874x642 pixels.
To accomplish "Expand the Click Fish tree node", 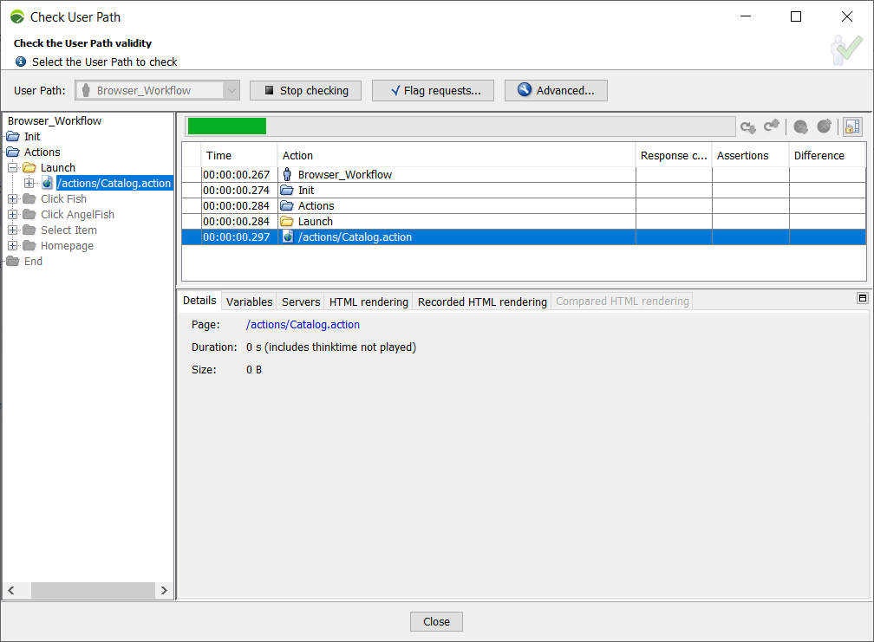I will coord(13,199).
